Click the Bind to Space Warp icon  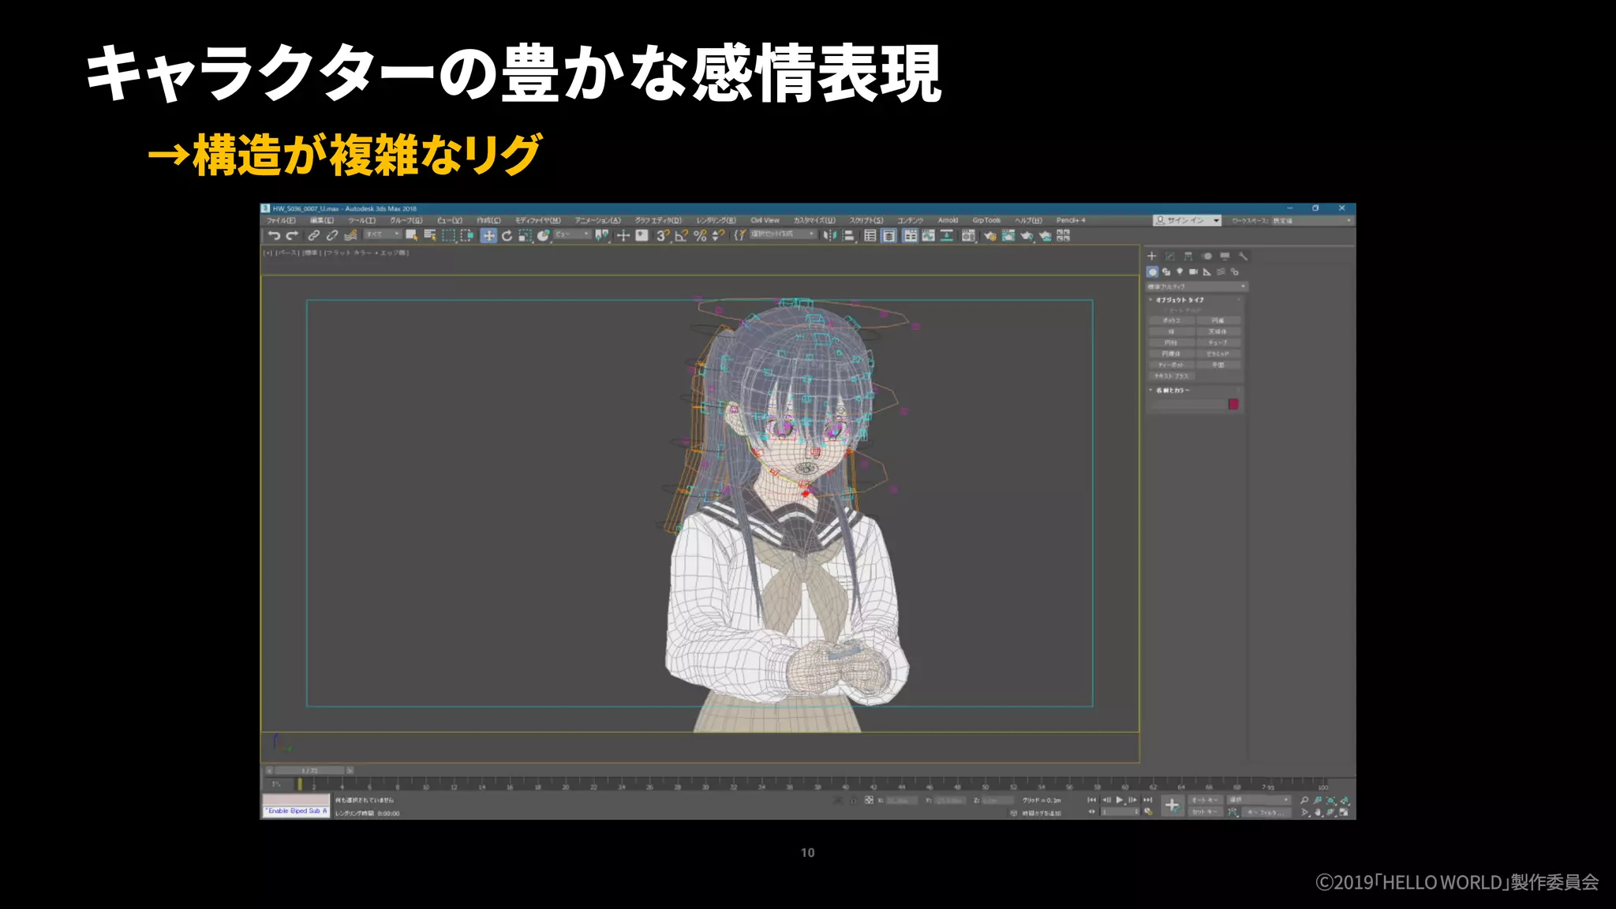tap(351, 235)
